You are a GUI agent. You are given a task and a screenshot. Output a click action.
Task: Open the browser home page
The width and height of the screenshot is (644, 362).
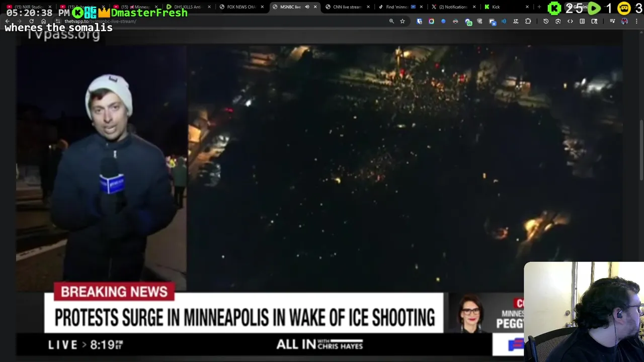pos(43,21)
